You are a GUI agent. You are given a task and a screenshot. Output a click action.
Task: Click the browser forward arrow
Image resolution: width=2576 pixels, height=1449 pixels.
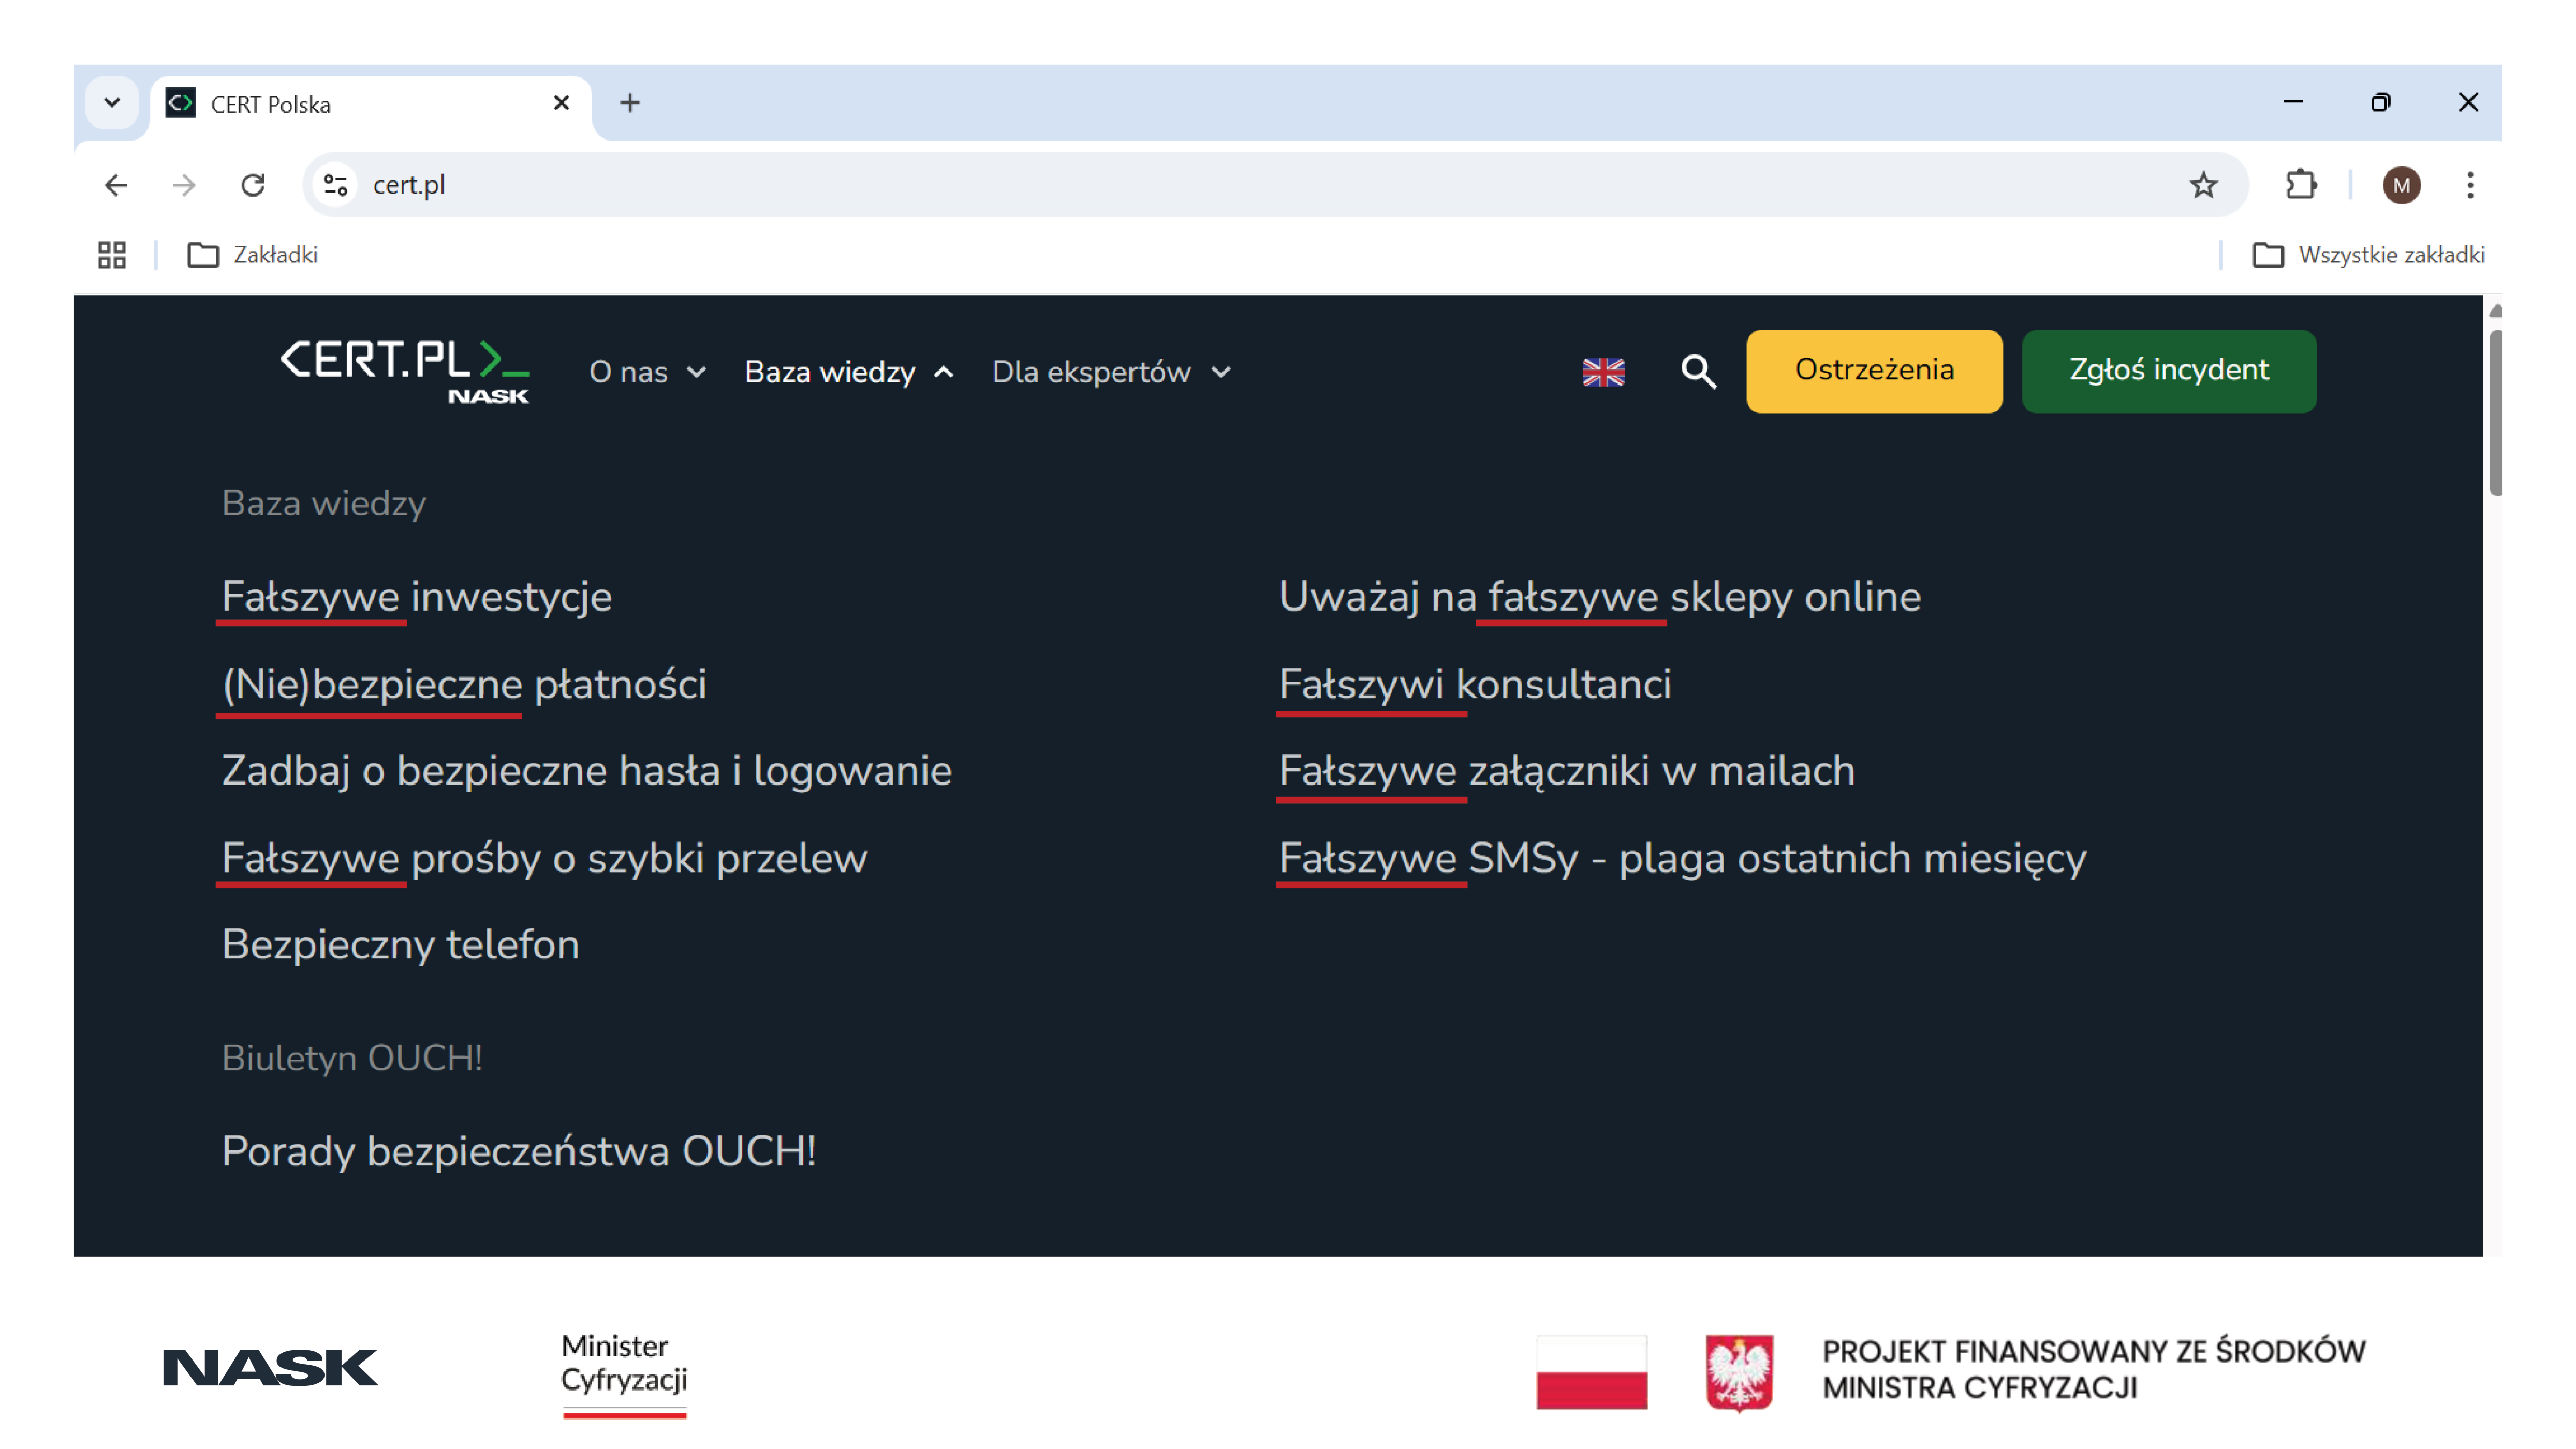click(x=184, y=185)
